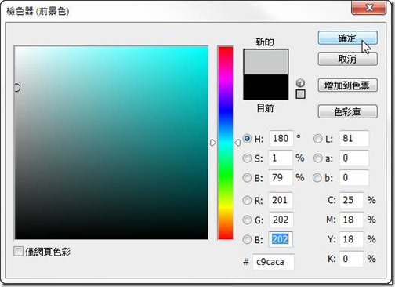Select the Lab a radio button

[317, 158]
